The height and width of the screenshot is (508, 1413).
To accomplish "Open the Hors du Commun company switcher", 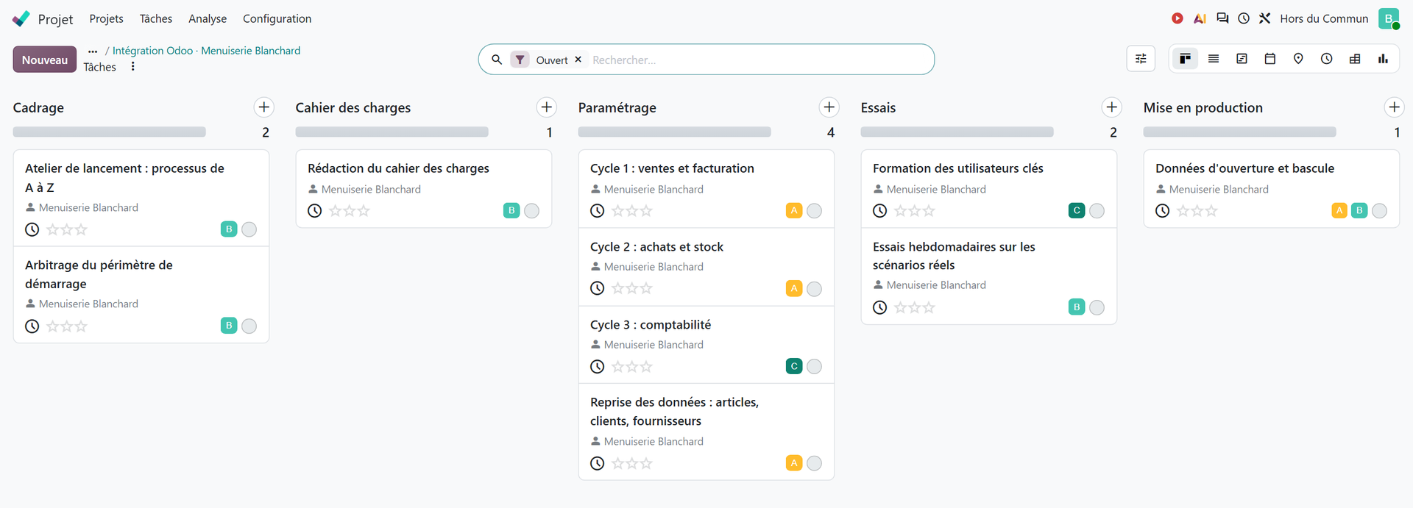I will pos(1324,18).
